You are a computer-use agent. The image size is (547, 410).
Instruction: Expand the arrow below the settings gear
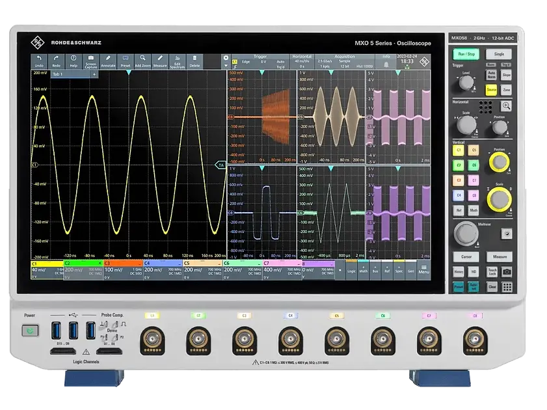pos(226,66)
